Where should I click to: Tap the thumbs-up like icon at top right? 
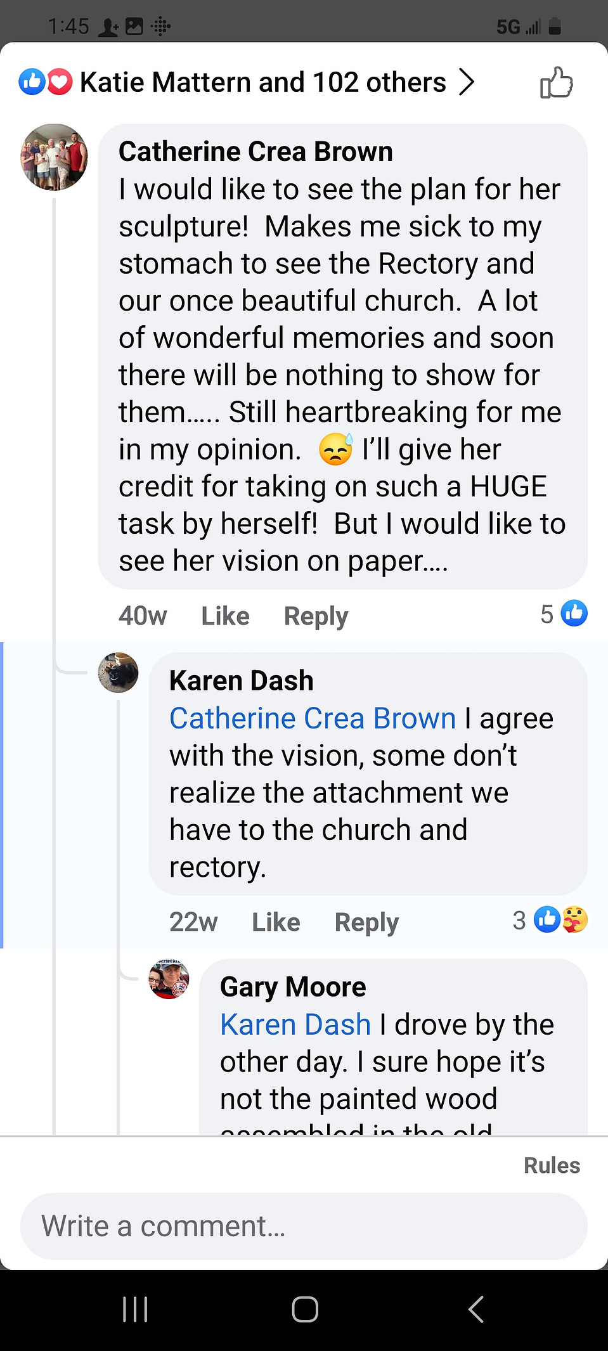tap(556, 82)
